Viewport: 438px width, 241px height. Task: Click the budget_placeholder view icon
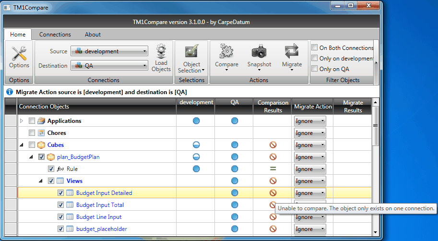[x=70, y=229]
